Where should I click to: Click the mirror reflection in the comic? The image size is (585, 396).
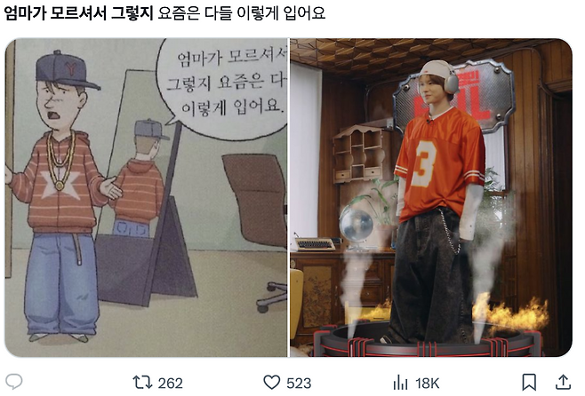coord(140,178)
